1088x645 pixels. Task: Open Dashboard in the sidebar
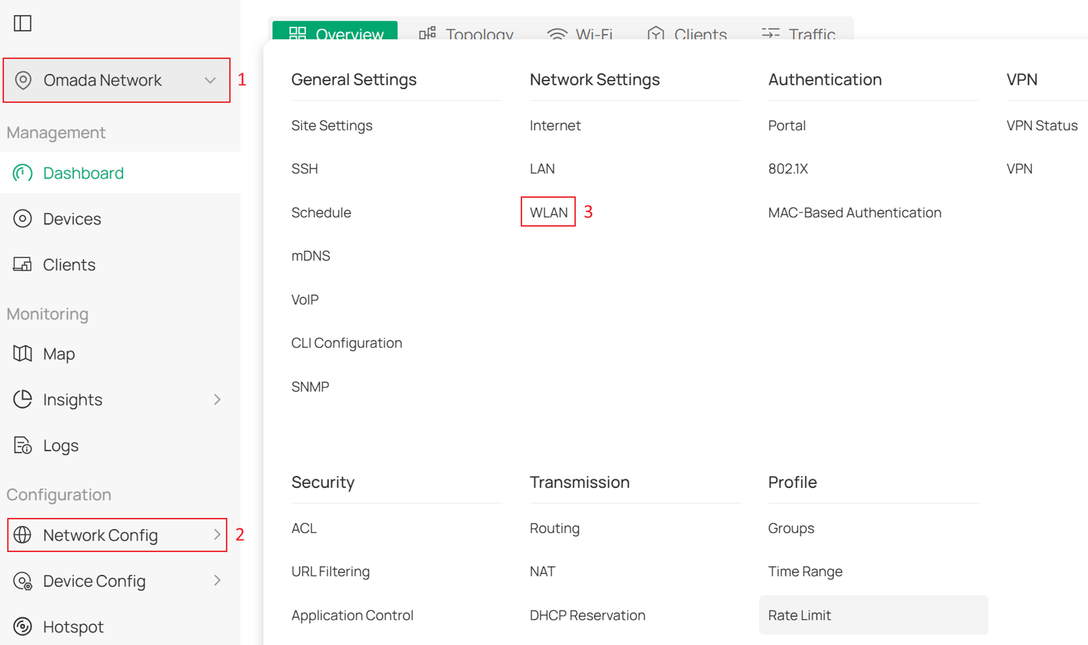coord(120,173)
